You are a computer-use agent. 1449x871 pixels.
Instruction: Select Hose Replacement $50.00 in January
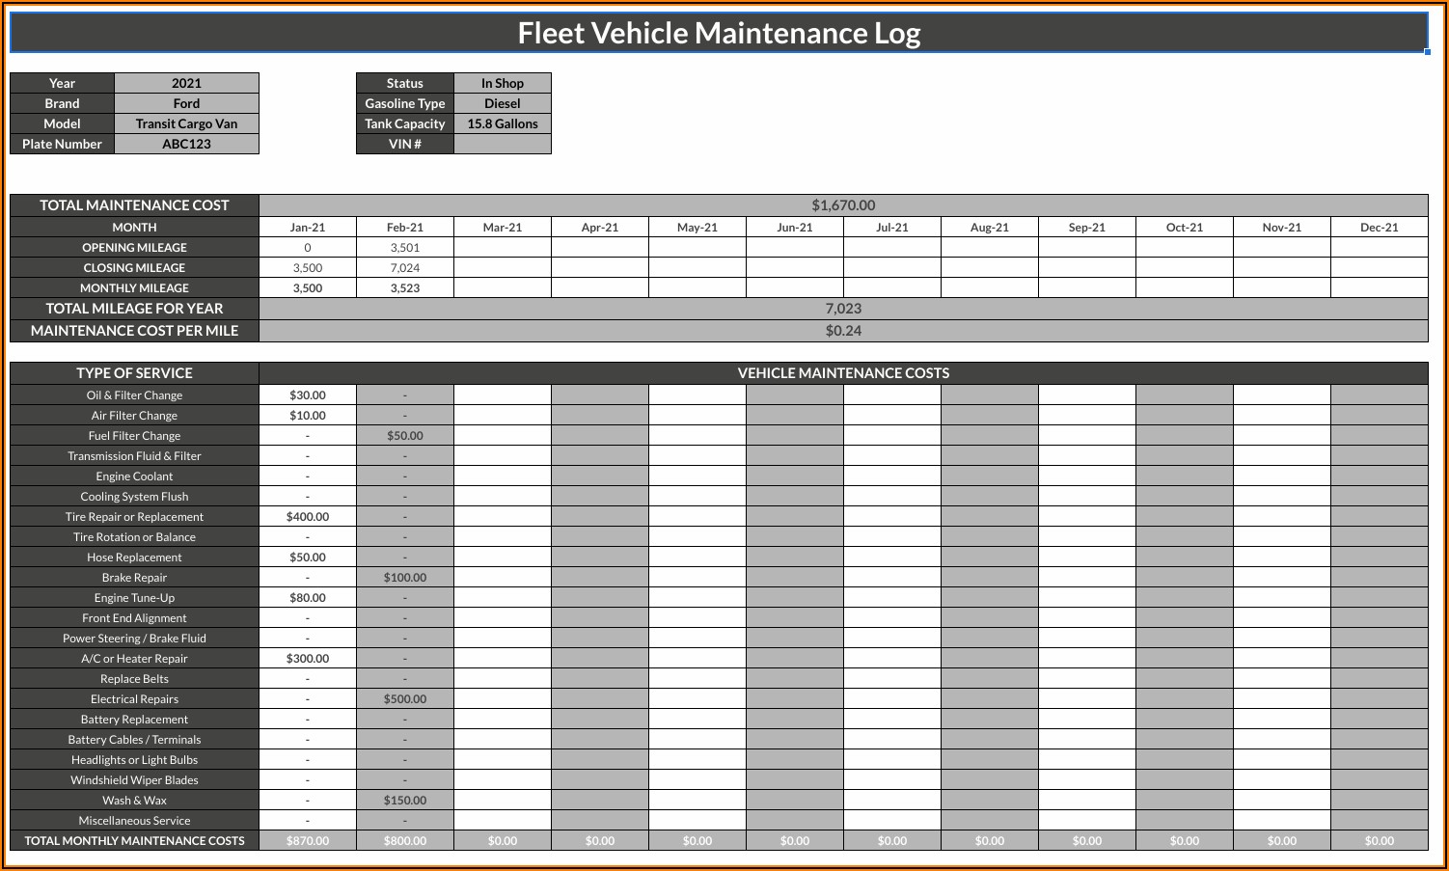[308, 558]
